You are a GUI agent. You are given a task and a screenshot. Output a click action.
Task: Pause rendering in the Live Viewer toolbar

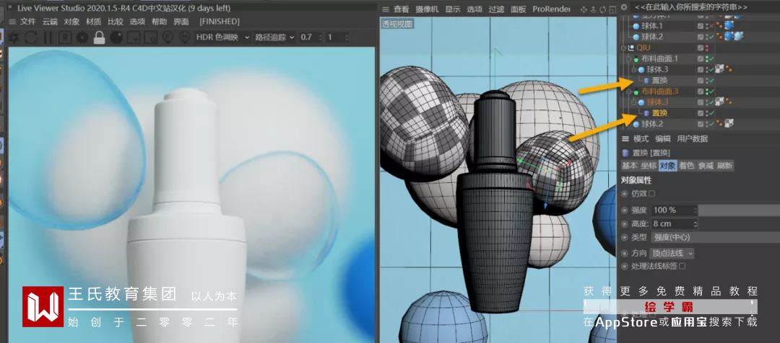[x=48, y=37]
